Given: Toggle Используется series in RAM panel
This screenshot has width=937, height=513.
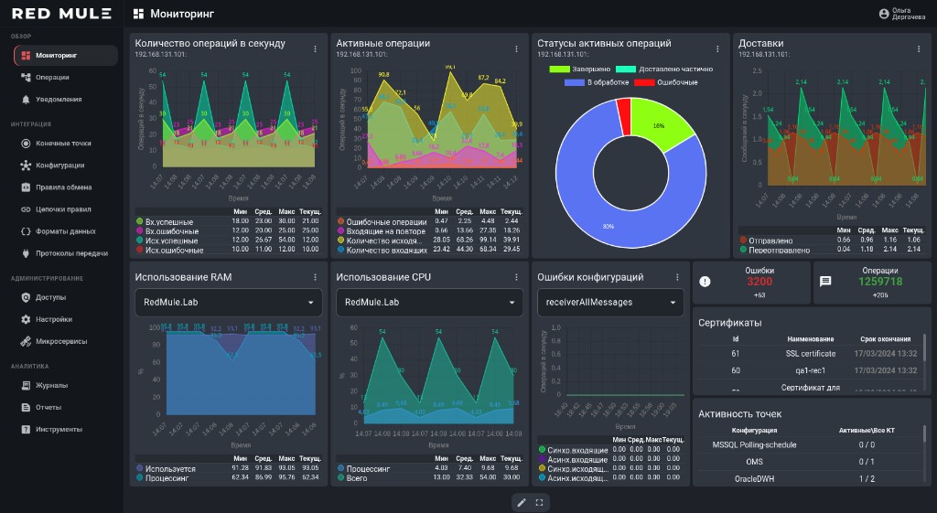Looking at the screenshot, I should tap(167, 469).
